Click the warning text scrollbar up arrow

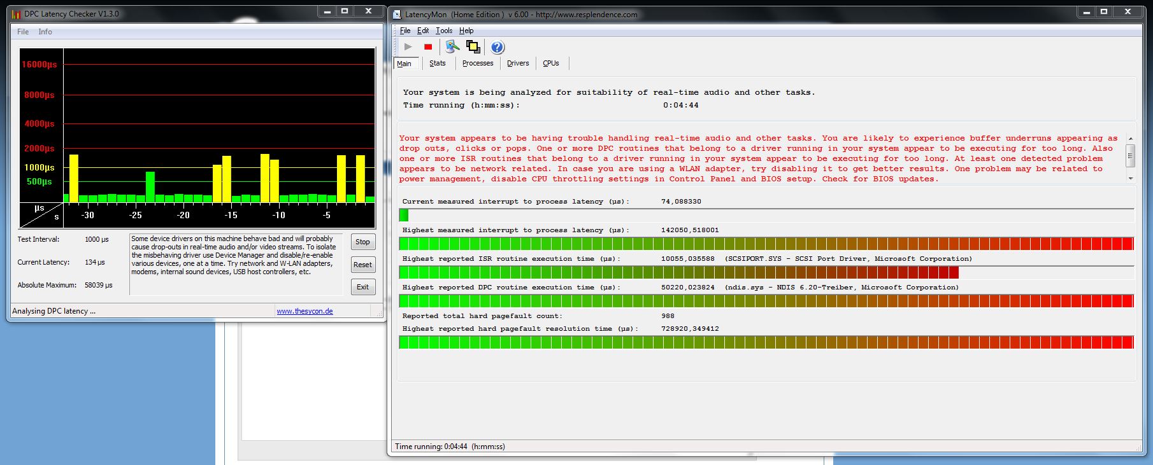[x=1131, y=138]
